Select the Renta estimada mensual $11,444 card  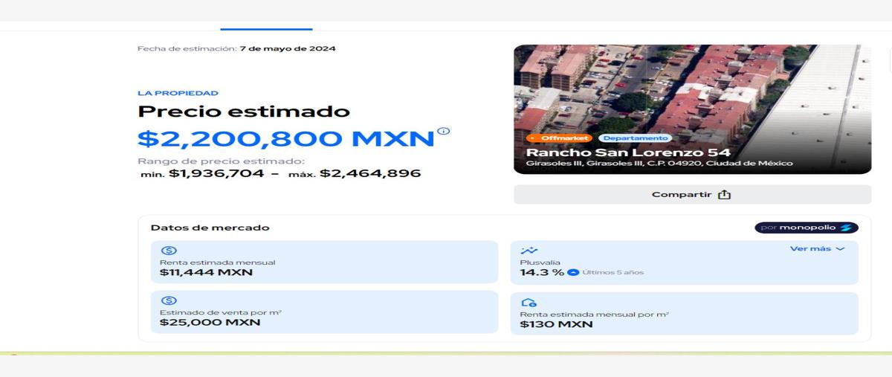click(x=324, y=262)
